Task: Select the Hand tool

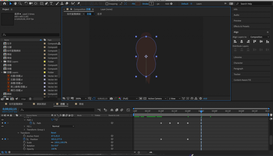Action: coord(15,3)
